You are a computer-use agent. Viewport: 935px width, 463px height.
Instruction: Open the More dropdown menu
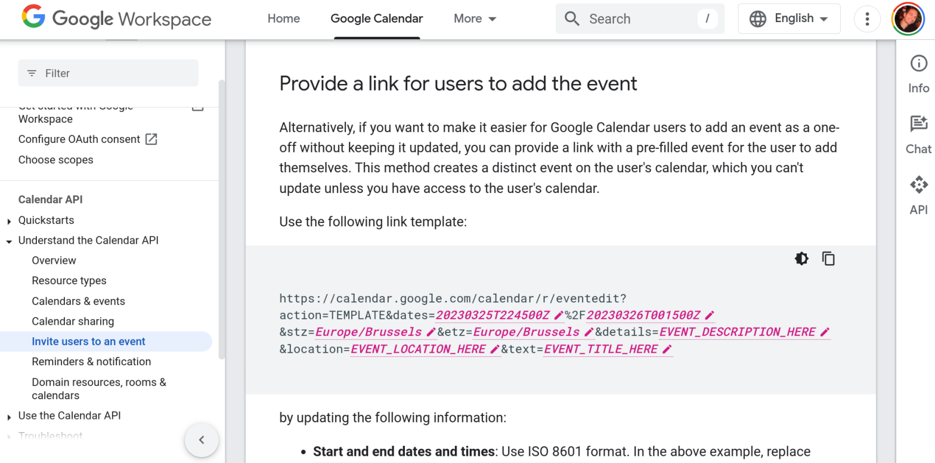click(x=475, y=18)
